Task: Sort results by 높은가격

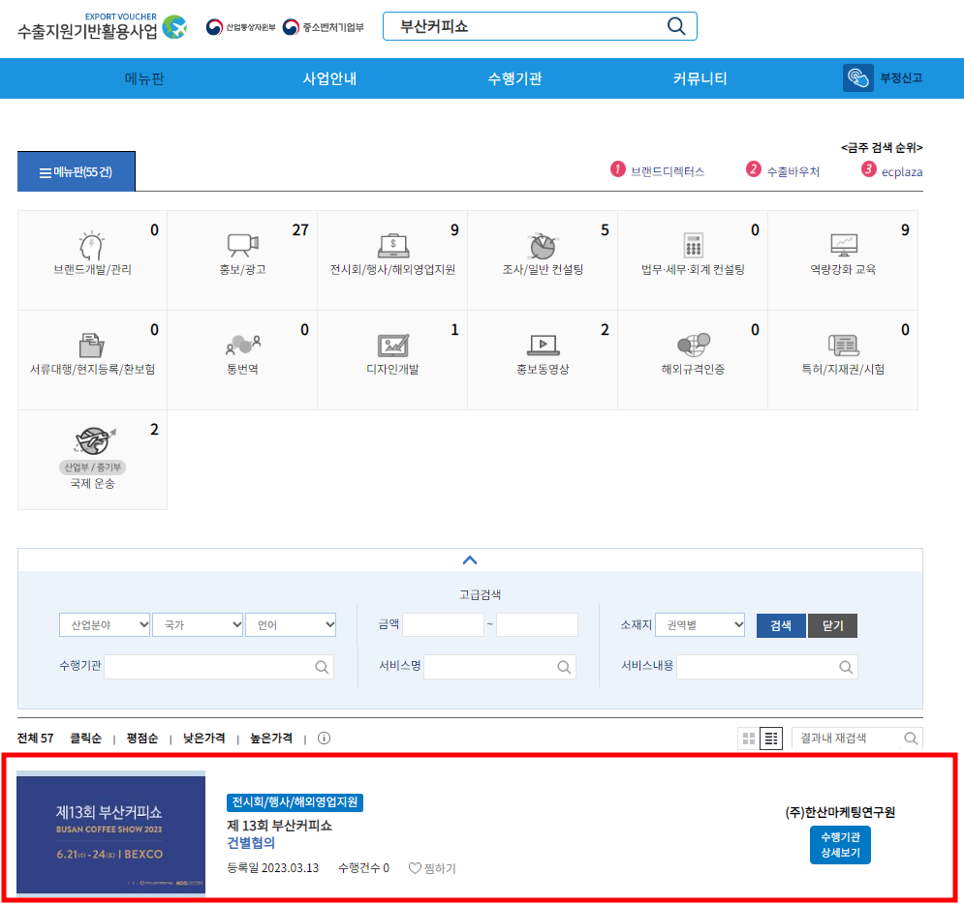Action: (271, 738)
